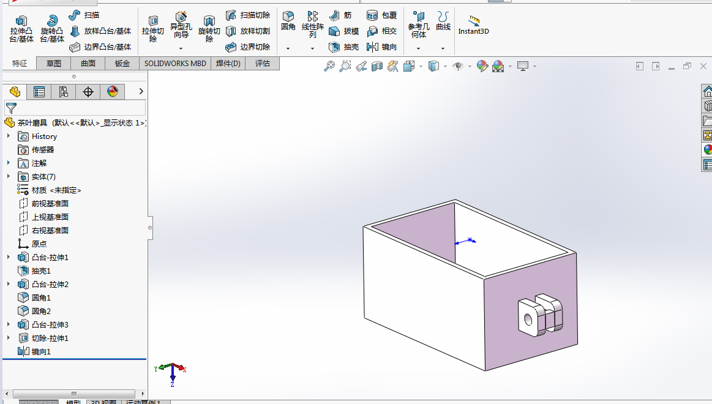This screenshot has height=404, width=712.
Task: Select the 包覆 wrap tool
Action: tap(381, 15)
